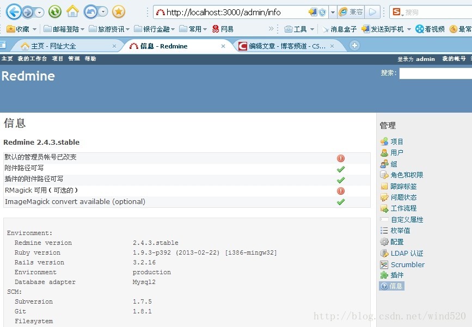Click the 网易 bookmark
Viewport: 472px width, 327px height.
click(223, 29)
